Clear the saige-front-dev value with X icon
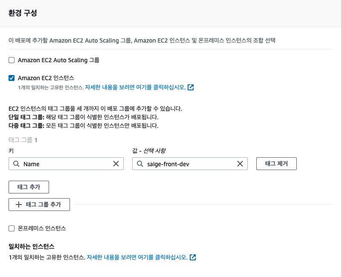Viewport: 342px width, 277px height. pos(240,164)
